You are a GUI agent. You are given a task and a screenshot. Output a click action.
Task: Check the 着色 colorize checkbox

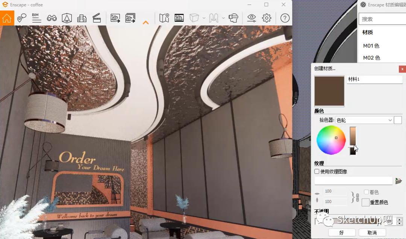click(366, 192)
